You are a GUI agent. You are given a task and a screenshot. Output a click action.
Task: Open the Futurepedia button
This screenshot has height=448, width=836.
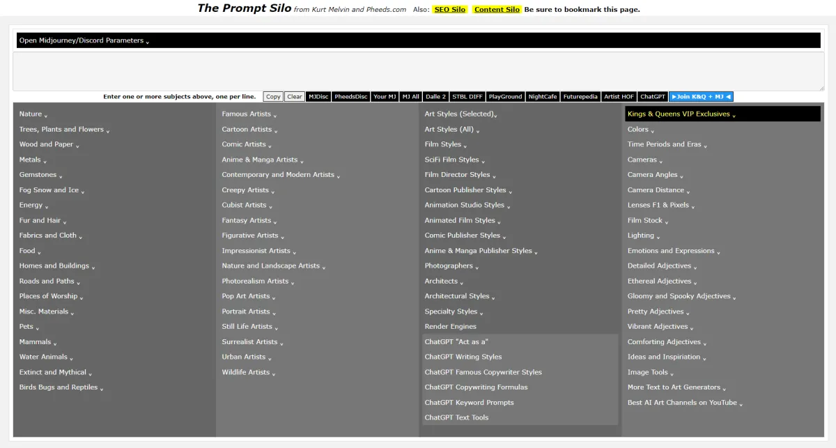point(580,97)
